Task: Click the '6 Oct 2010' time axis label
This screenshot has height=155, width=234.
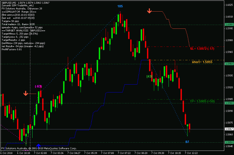Action: (7, 153)
